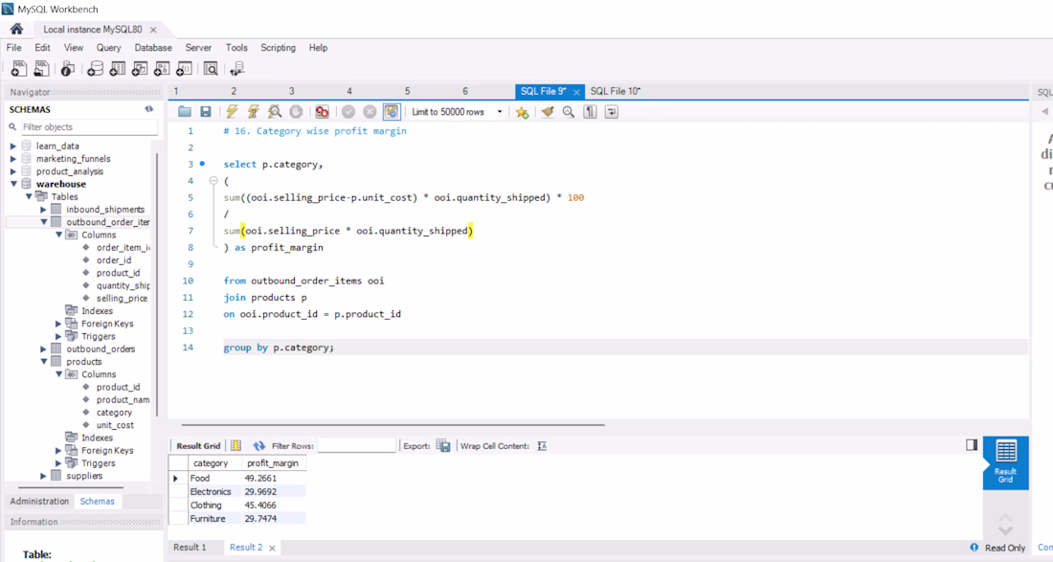Open SQL script file from main toolbar
The image size is (1053, 562).
pos(41,69)
